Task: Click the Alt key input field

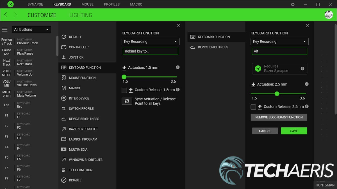Action: tap(279, 51)
